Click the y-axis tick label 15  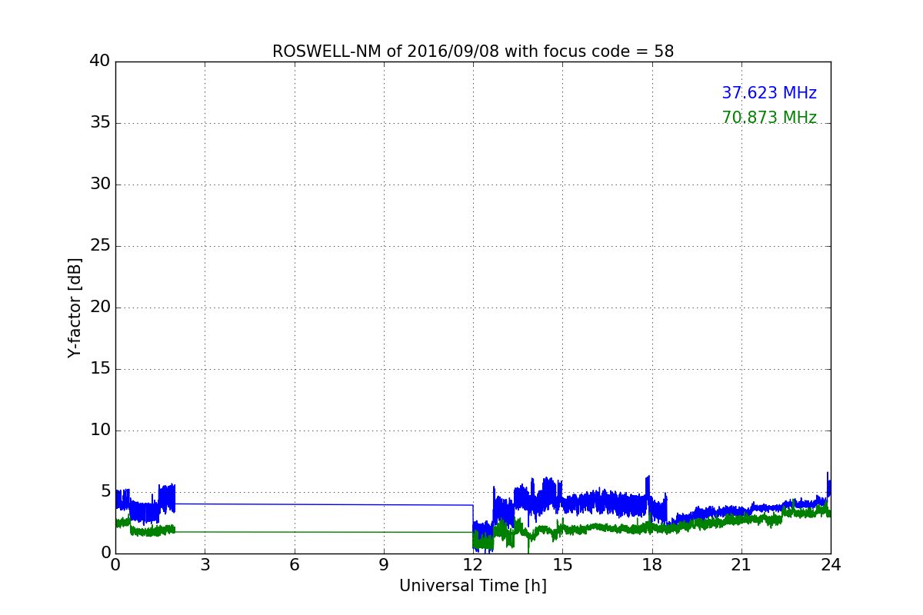[100, 369]
